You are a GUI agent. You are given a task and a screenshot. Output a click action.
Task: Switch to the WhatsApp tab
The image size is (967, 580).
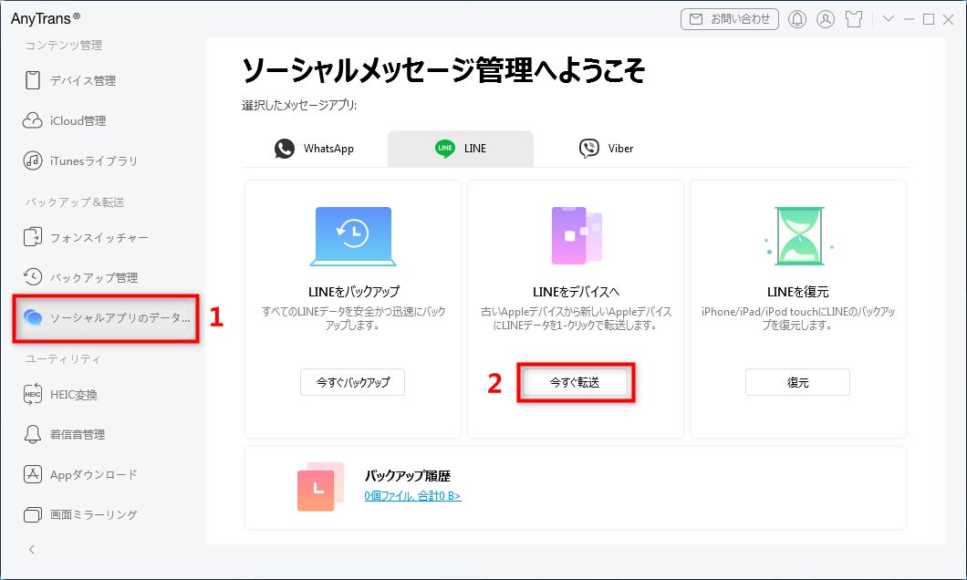point(315,149)
